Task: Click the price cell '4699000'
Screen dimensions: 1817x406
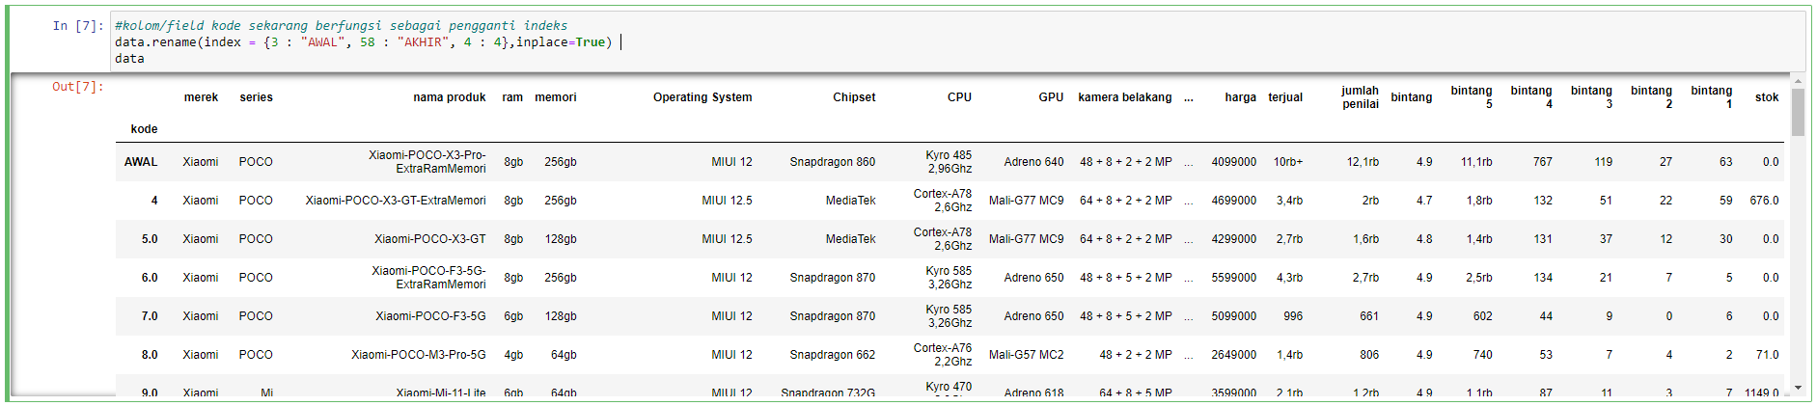Action: coord(1234,201)
